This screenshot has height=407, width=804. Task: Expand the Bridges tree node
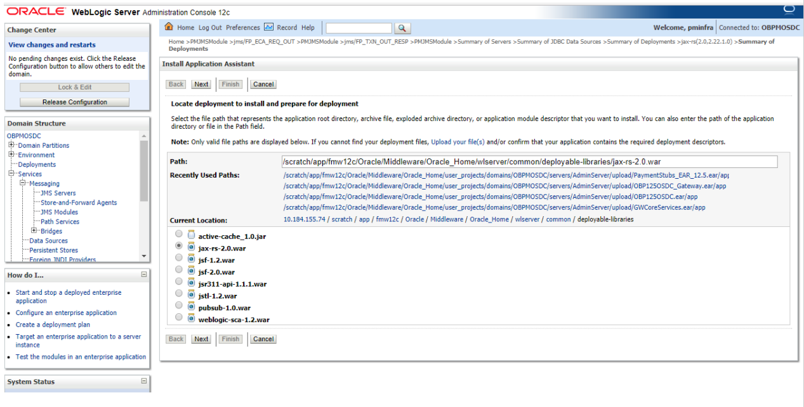tap(34, 231)
